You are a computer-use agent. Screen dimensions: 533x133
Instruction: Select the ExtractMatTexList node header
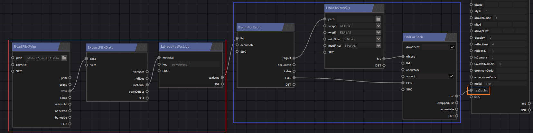tap(191, 47)
